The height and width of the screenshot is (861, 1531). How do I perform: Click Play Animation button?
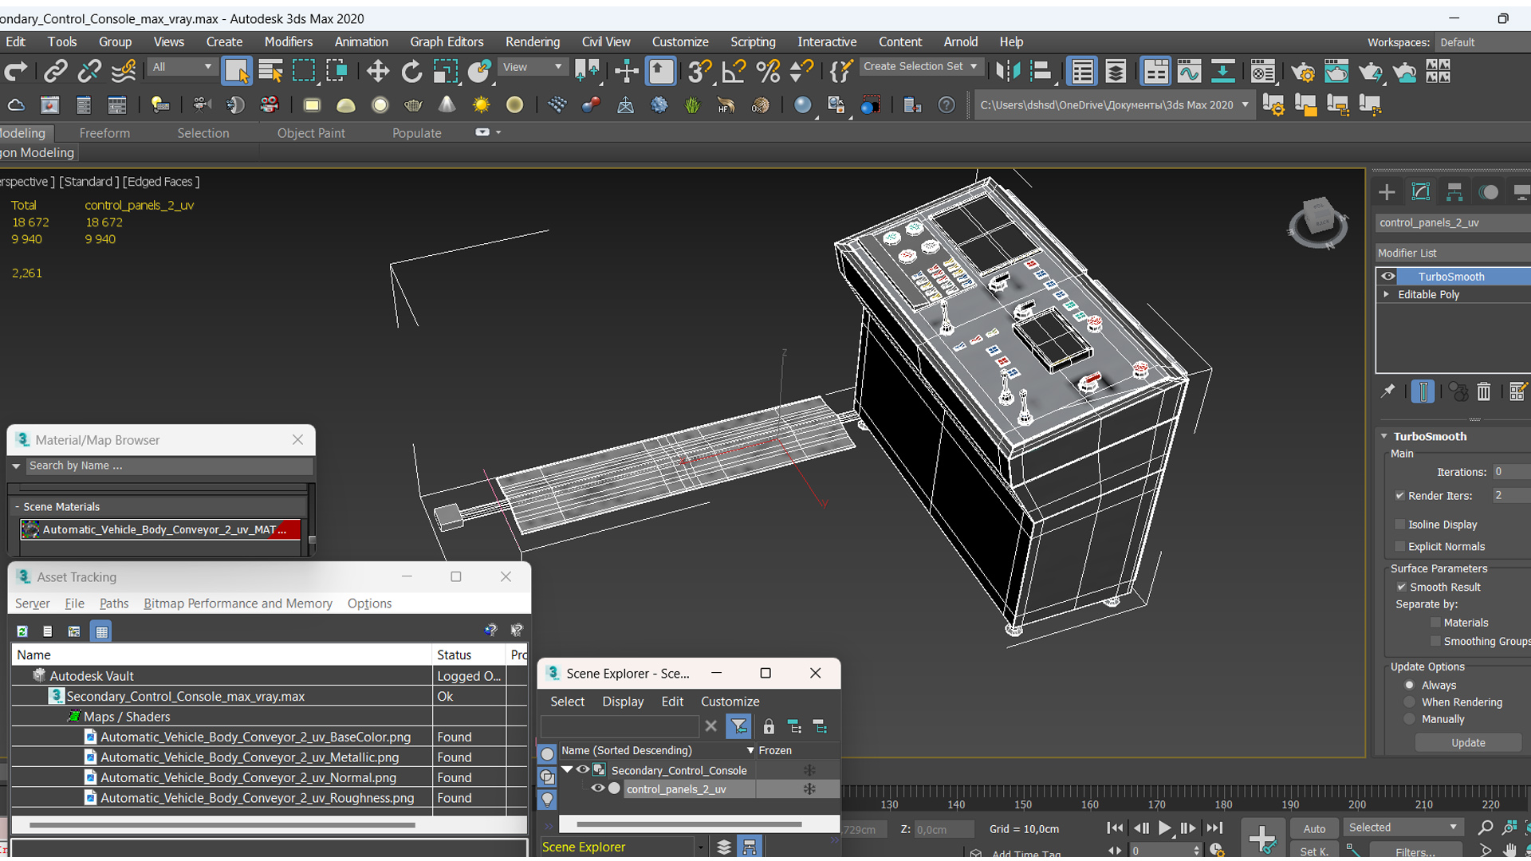[x=1164, y=828]
